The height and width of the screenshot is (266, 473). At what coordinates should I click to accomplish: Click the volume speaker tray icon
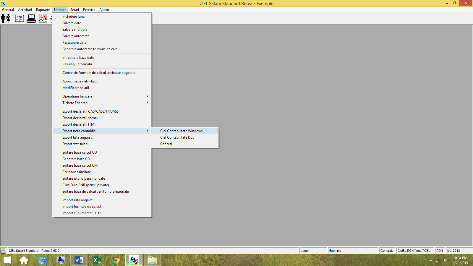[x=445, y=260]
